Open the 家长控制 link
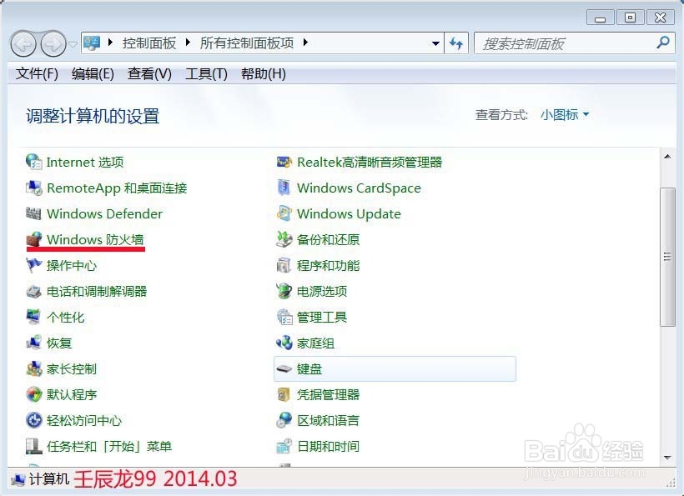Viewport: 684px width, 496px height. coord(72,369)
